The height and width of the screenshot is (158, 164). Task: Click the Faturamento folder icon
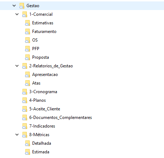[x=28, y=32]
